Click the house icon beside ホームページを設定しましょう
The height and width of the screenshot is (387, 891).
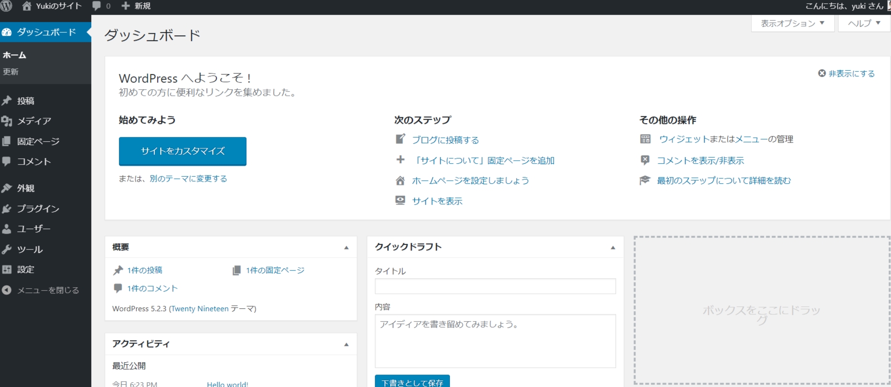click(400, 180)
